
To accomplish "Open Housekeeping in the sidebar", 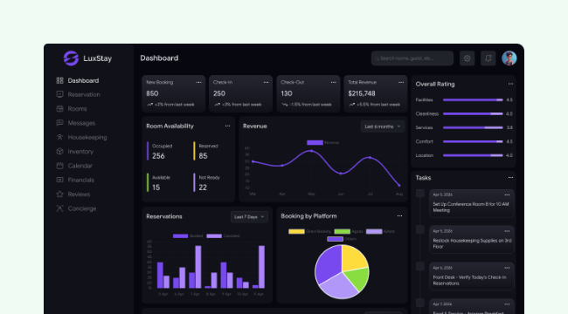I will coord(87,137).
